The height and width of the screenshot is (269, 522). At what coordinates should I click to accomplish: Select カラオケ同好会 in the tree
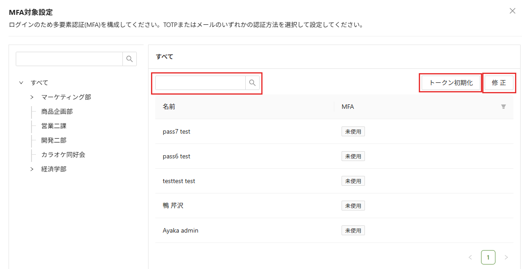point(63,155)
